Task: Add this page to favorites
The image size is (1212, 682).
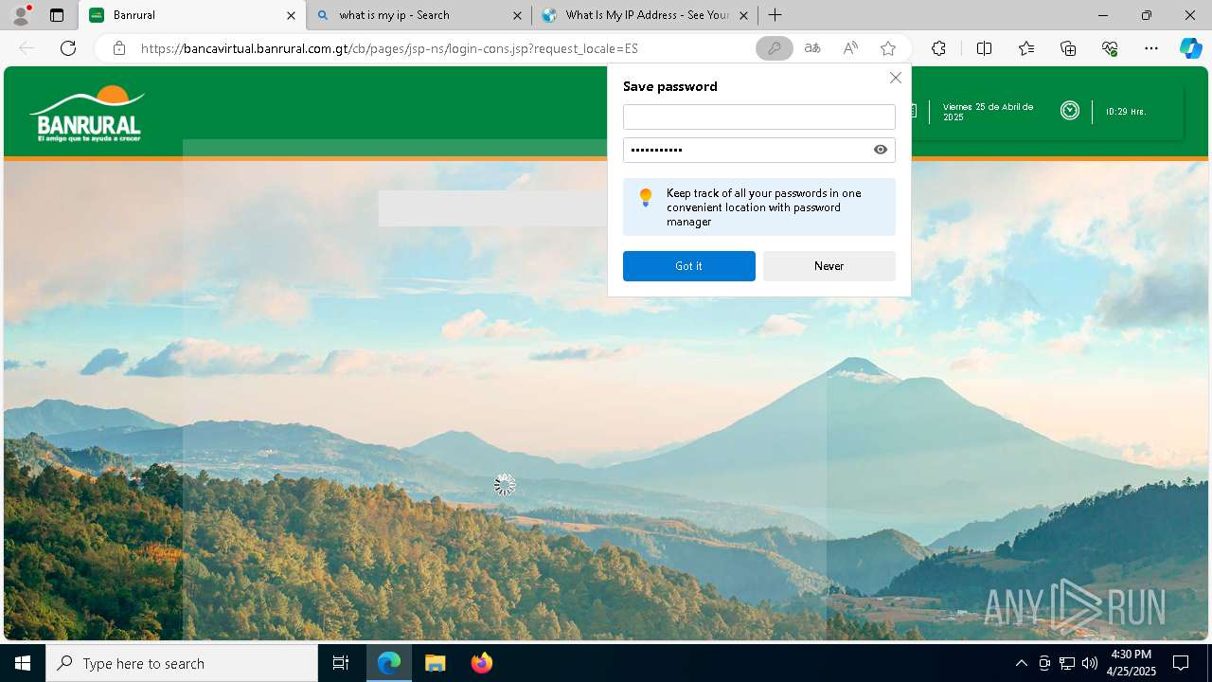Action: click(x=888, y=48)
